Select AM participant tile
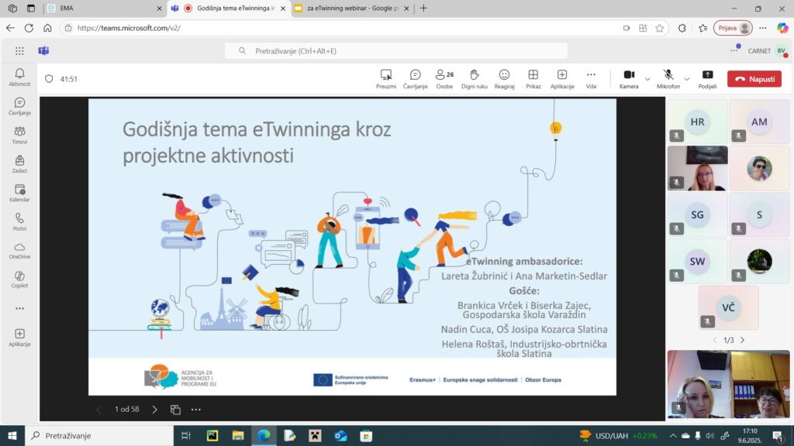The image size is (794, 446). pyautogui.click(x=759, y=122)
